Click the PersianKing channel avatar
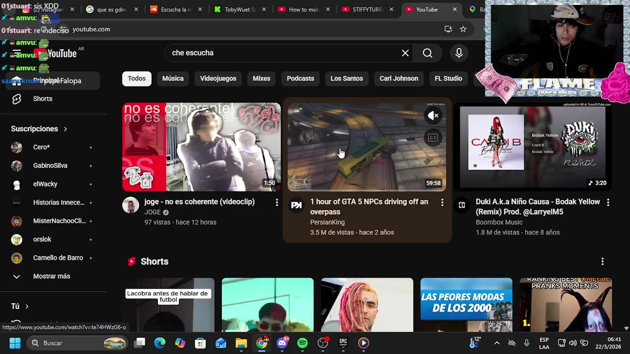 tap(296, 206)
